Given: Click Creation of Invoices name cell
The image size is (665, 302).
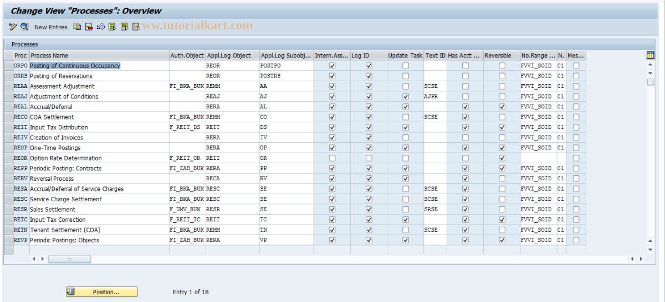Looking at the screenshot, I should (x=99, y=137).
